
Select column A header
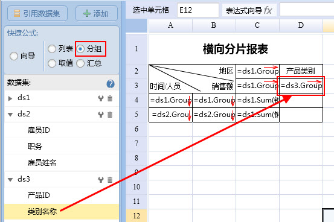170,25
